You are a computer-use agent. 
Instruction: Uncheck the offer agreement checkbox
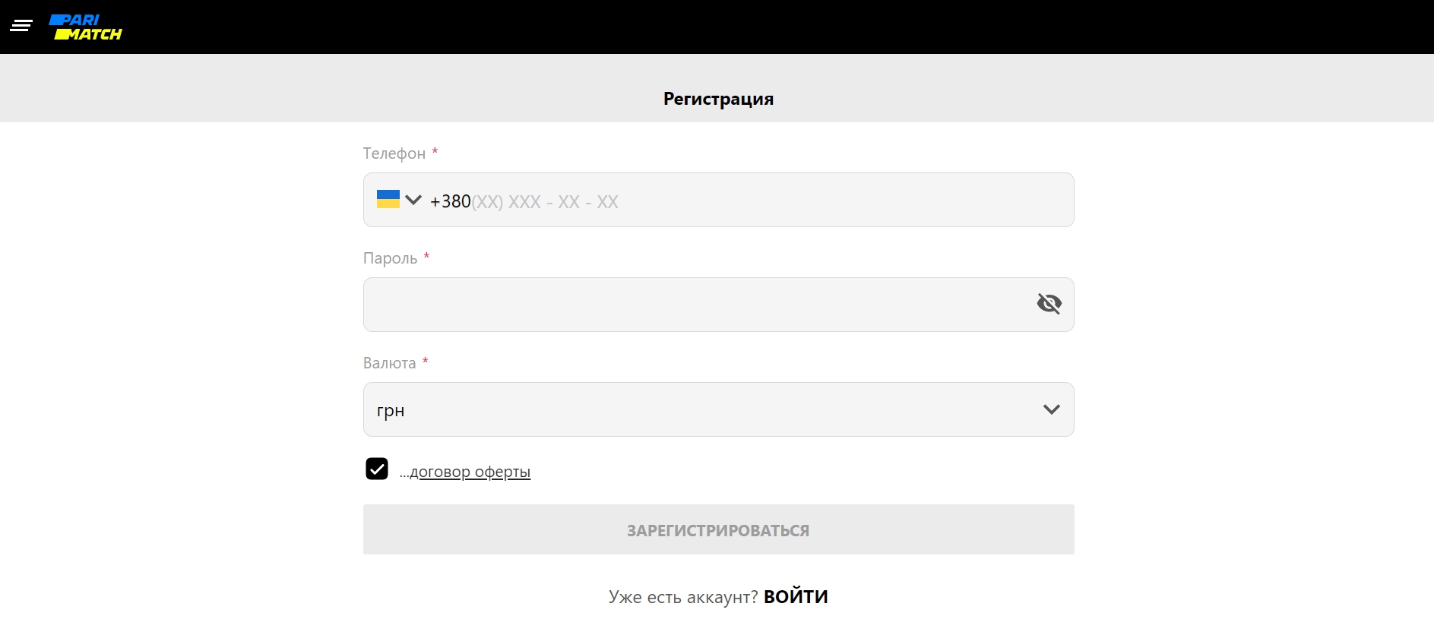tap(377, 469)
